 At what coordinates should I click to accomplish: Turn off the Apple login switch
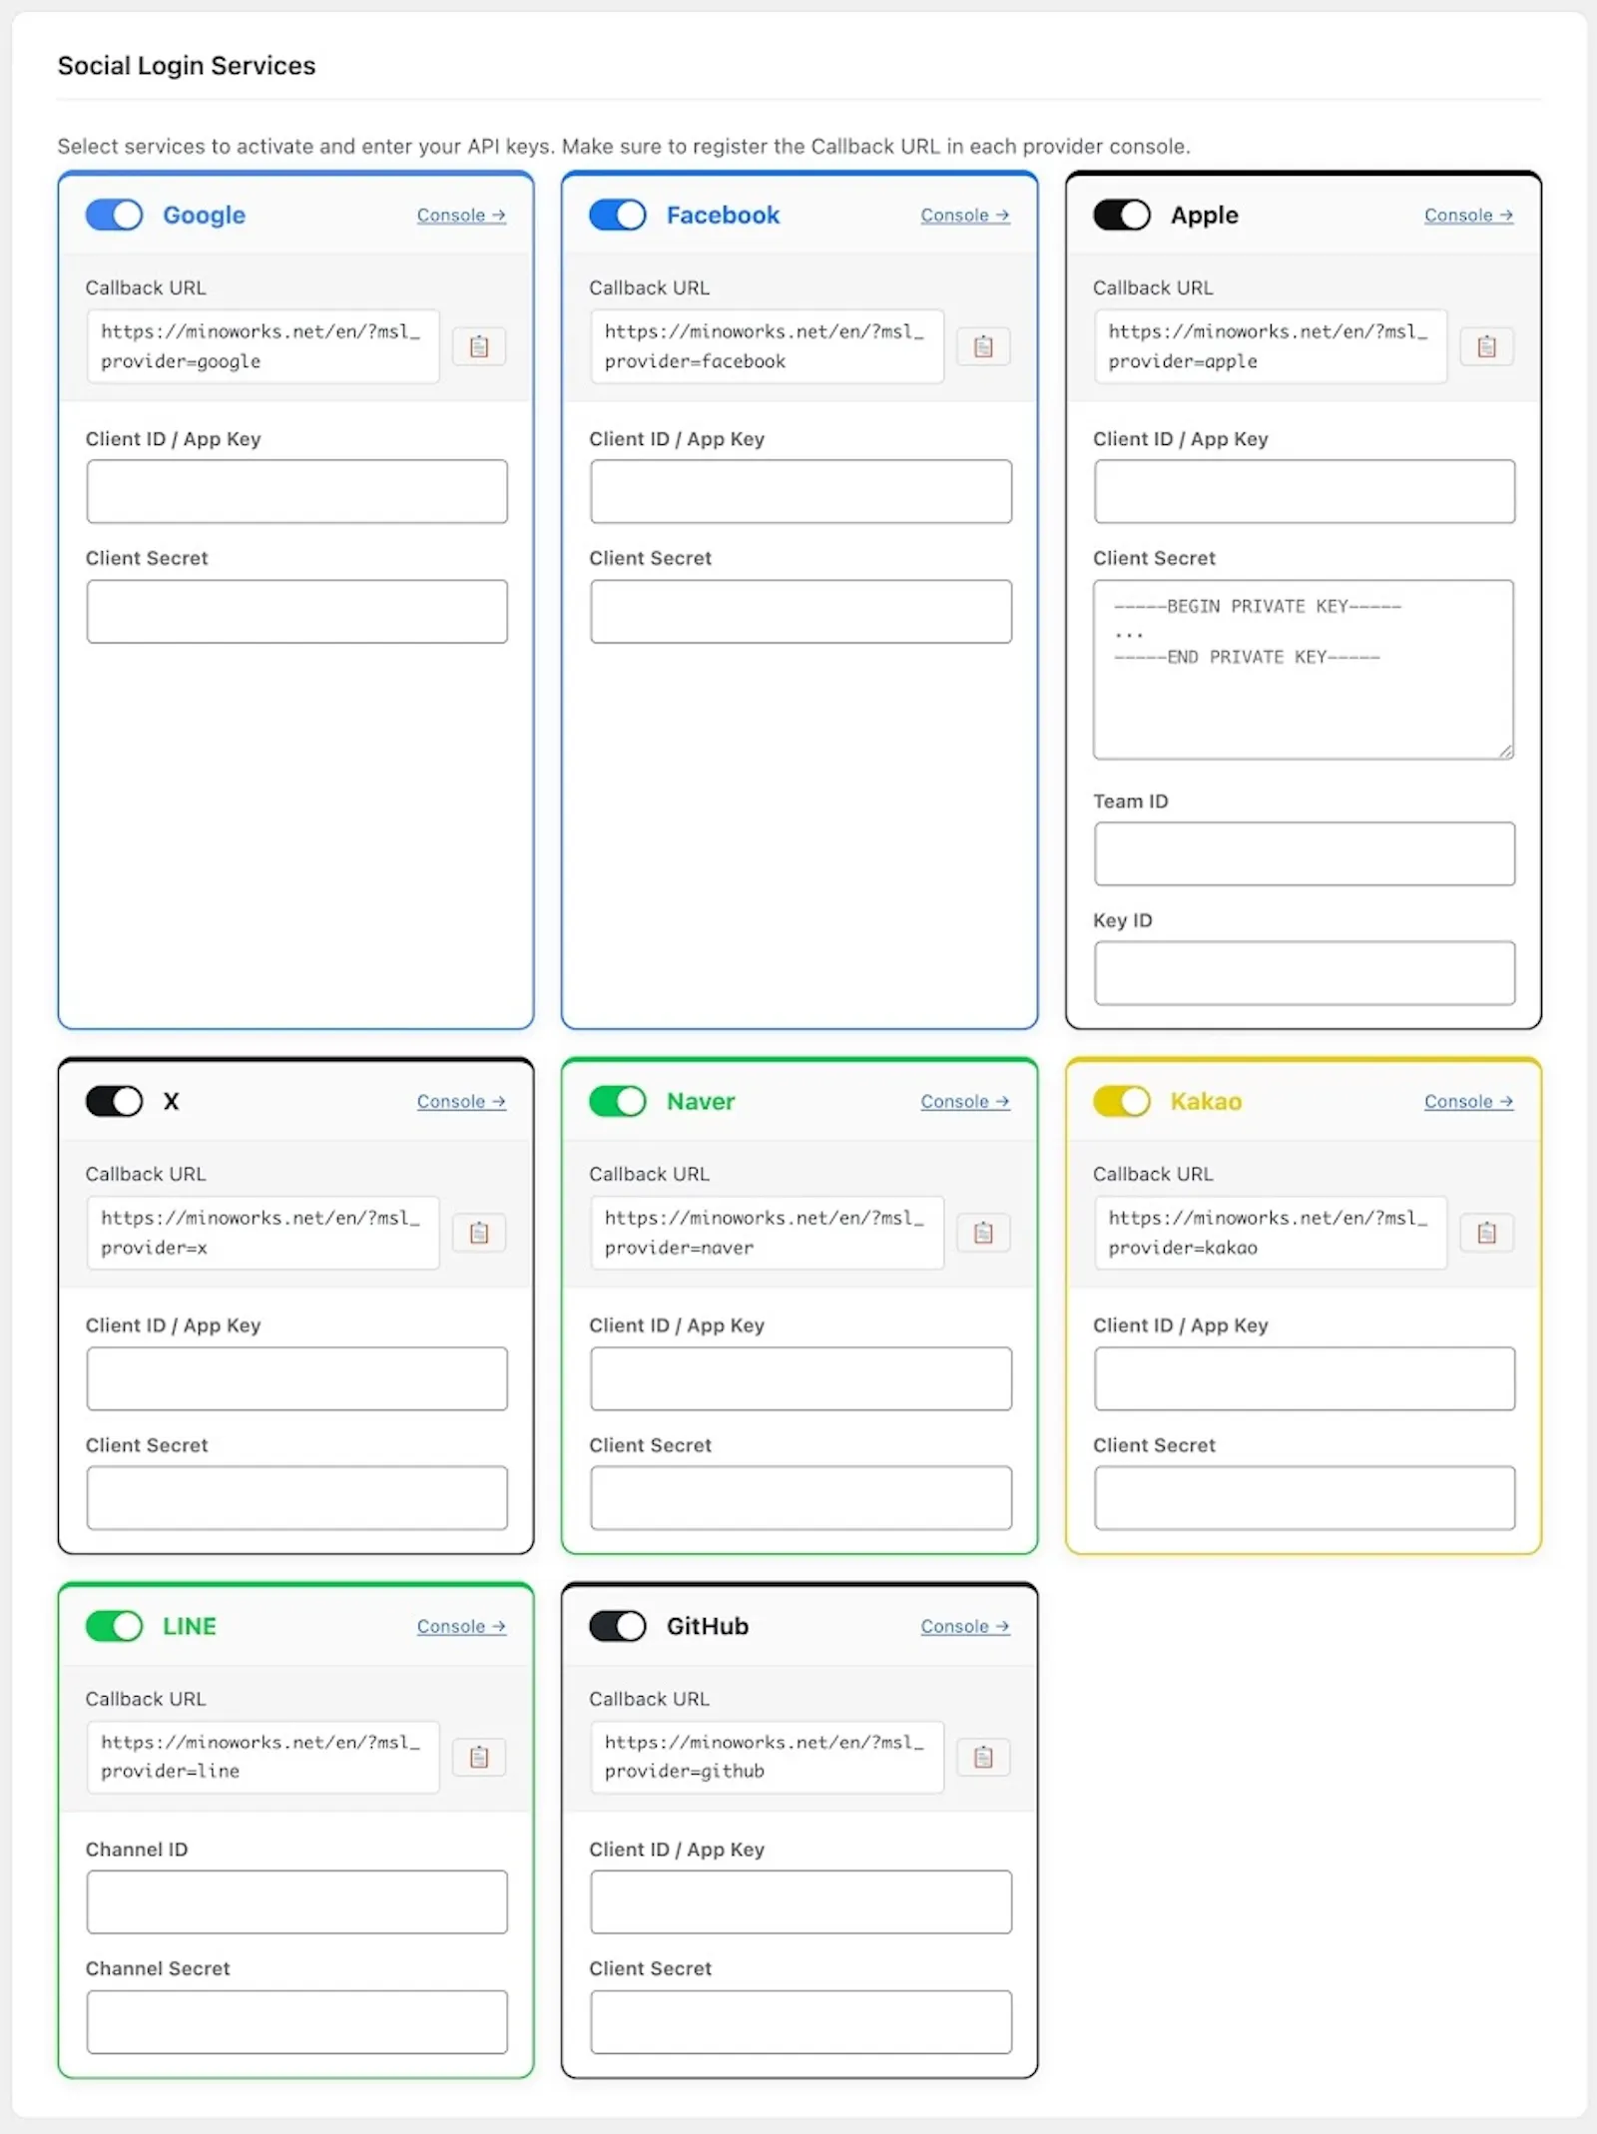tap(1122, 215)
